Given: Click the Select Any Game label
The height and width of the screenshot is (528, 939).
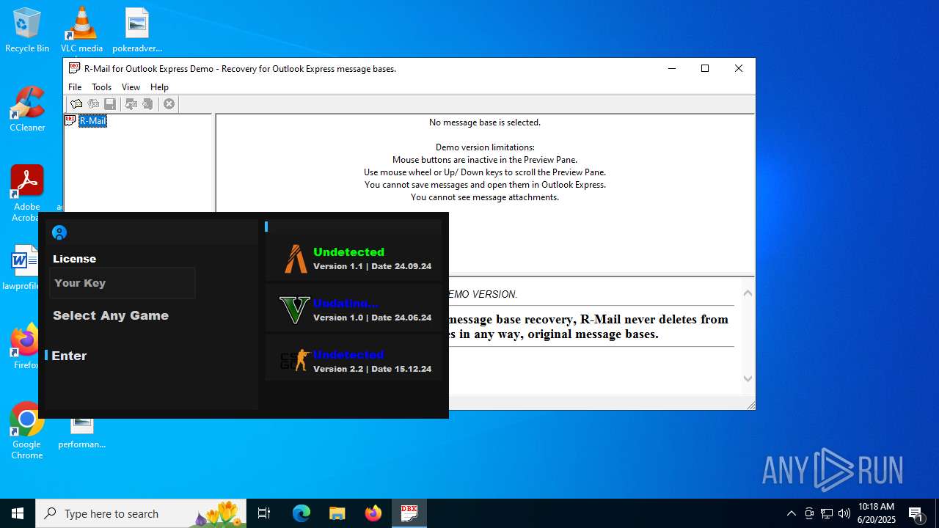Looking at the screenshot, I should point(111,315).
